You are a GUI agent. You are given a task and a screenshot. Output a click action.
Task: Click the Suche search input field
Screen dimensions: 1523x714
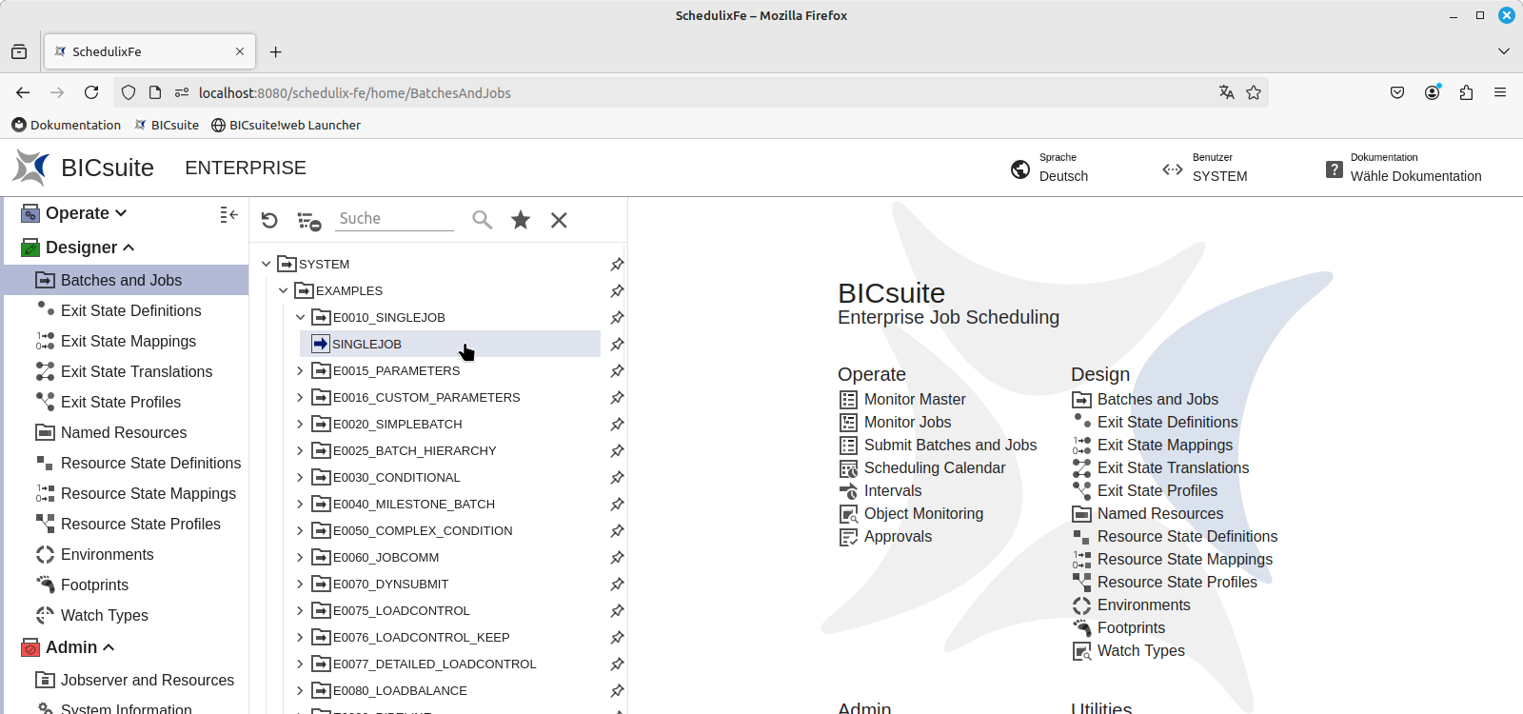click(x=395, y=218)
